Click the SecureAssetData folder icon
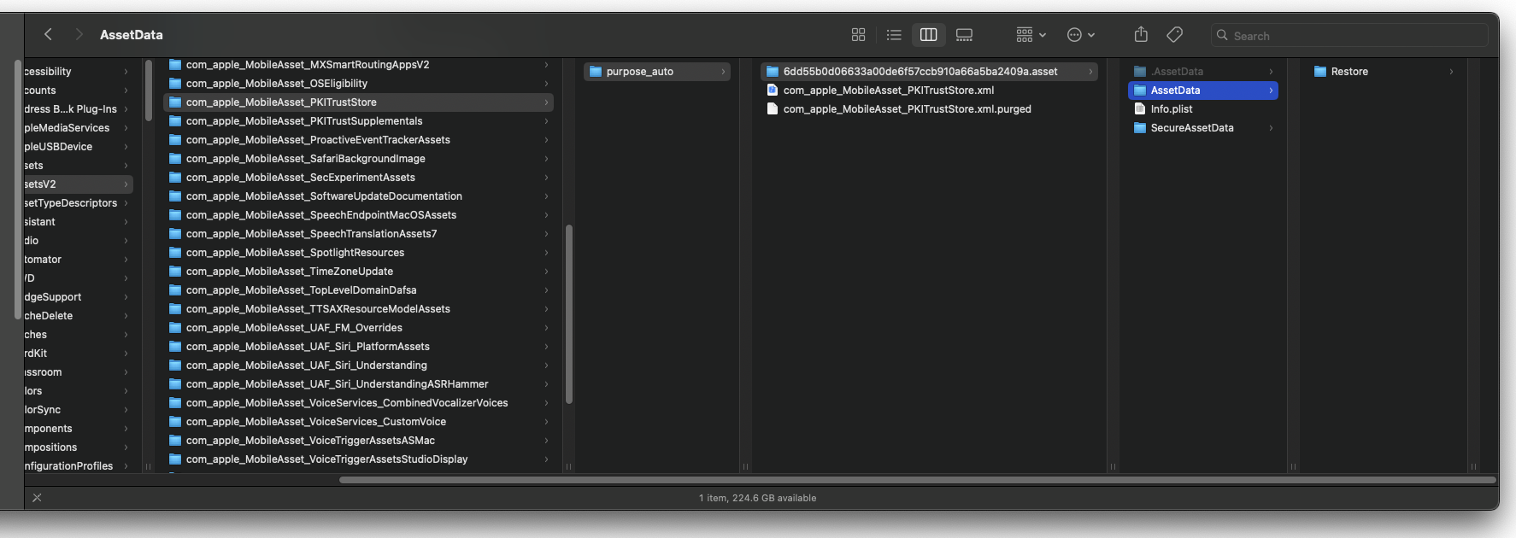This screenshot has height=538, width=1516. click(x=1140, y=128)
